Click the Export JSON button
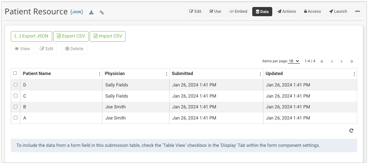Image resolution: width=368 pixels, height=164 pixels. click(31, 36)
